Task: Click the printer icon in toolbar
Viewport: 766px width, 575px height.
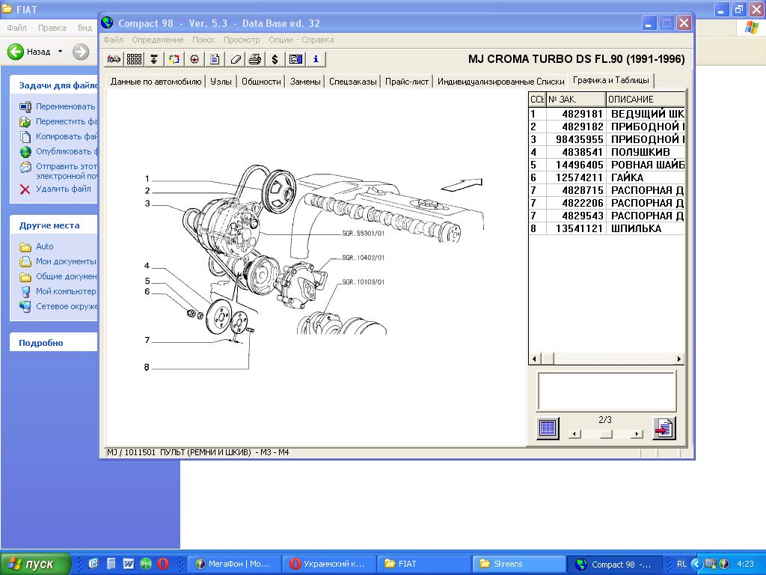Action: (x=255, y=59)
